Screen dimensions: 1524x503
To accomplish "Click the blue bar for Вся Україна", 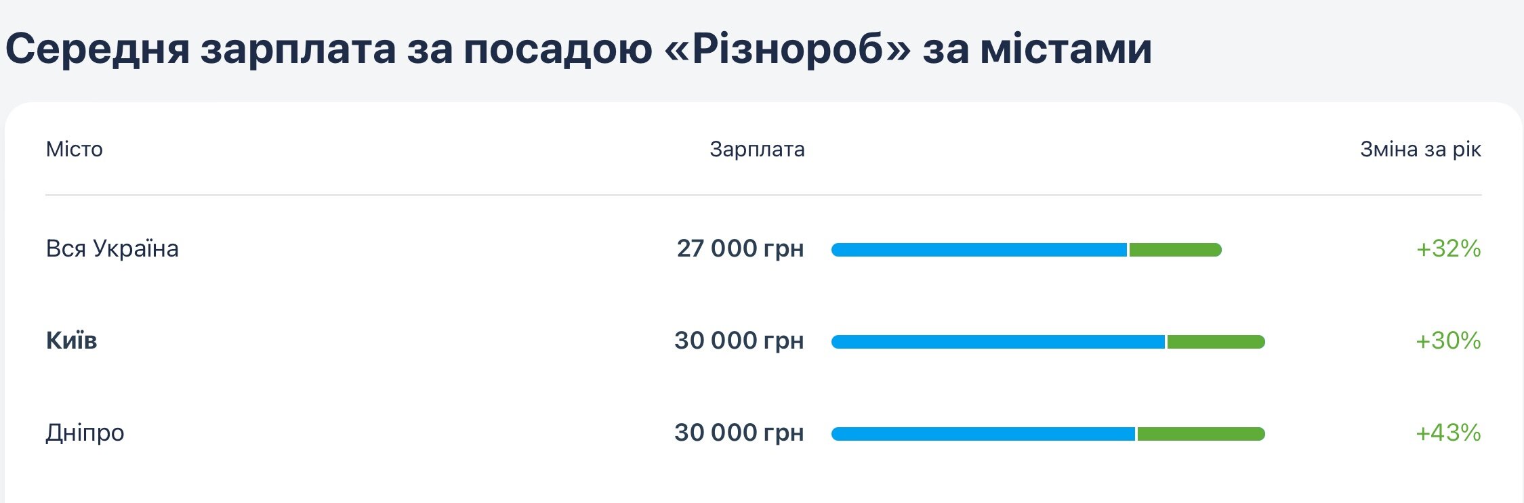I will pyautogui.click(x=979, y=250).
